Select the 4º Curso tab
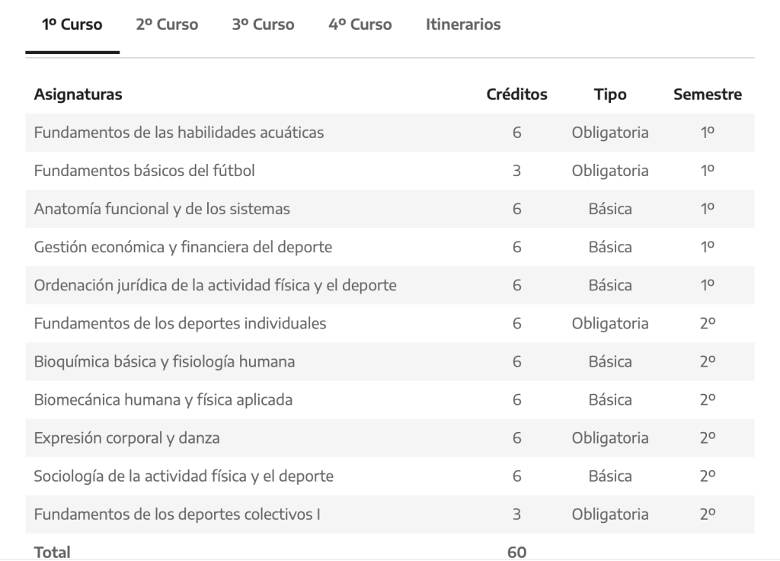 point(360,24)
